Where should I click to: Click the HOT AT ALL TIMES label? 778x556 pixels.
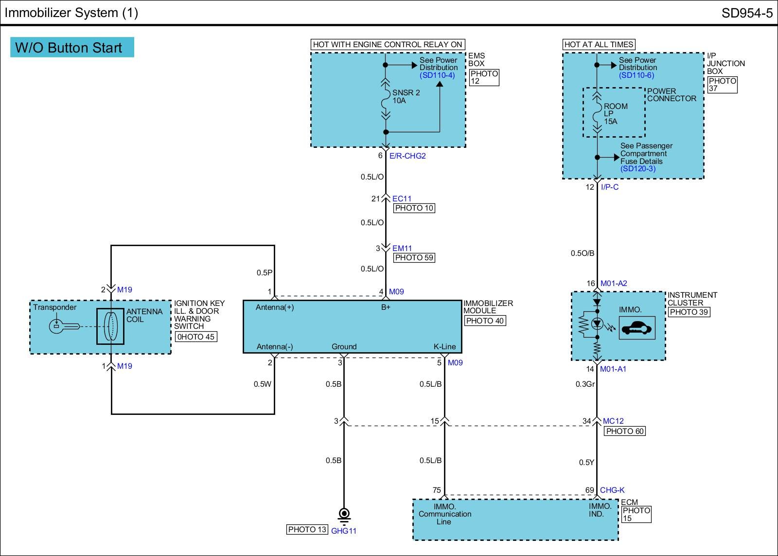(599, 45)
